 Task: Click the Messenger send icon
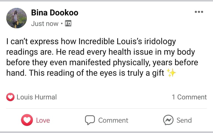coord(168,120)
